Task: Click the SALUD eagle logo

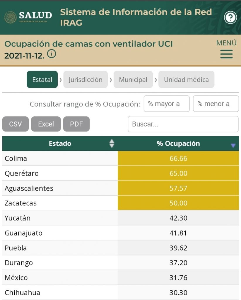Action: (x=11, y=17)
